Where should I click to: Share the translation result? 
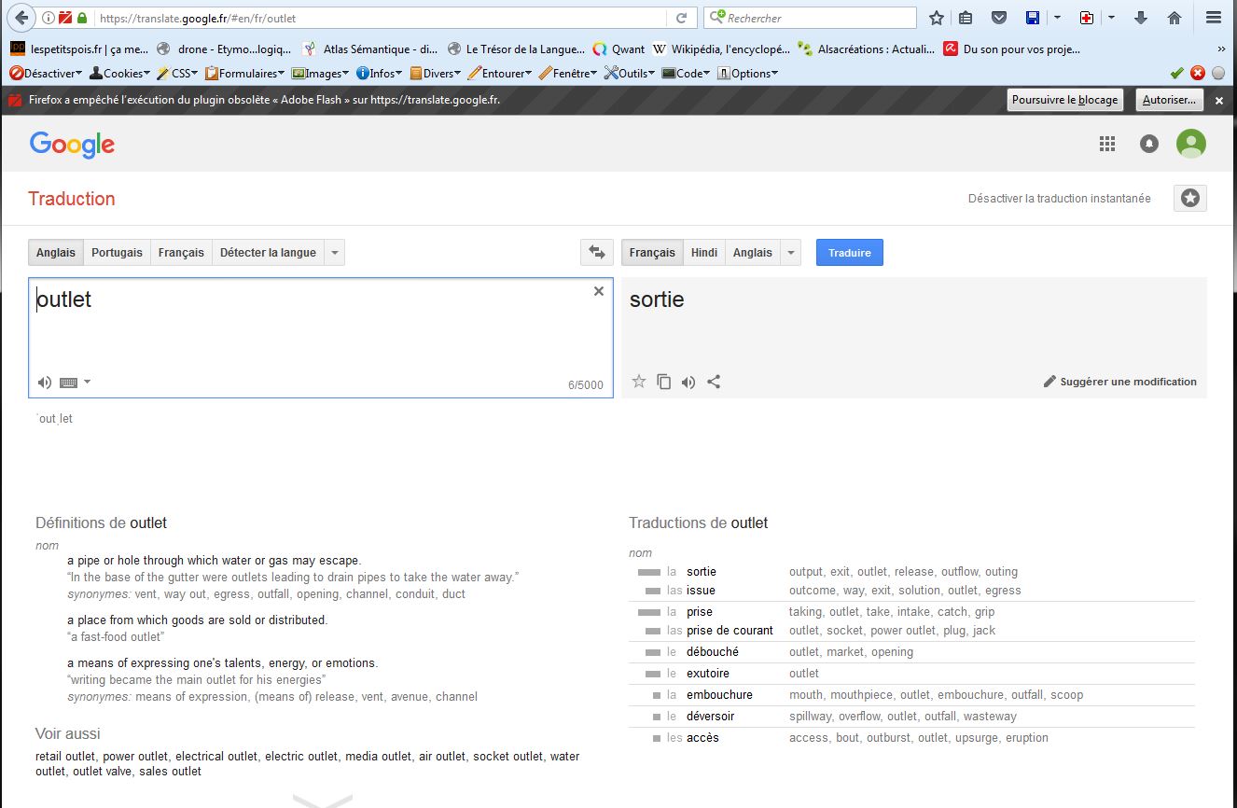[x=714, y=382]
